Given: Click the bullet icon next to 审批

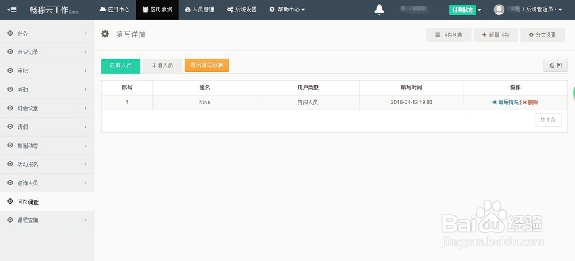Looking at the screenshot, I should pos(10,71).
